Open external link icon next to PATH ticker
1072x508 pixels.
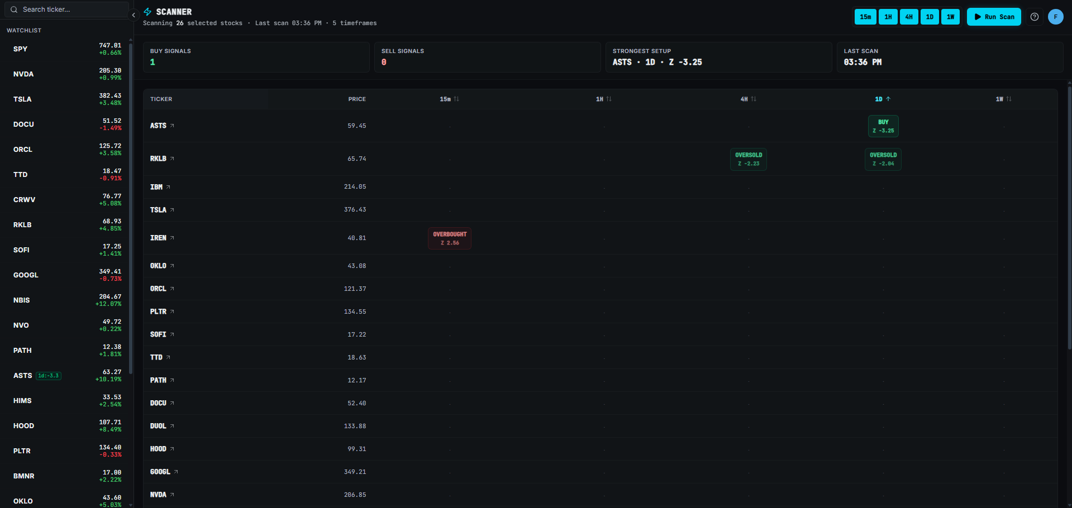pos(172,380)
